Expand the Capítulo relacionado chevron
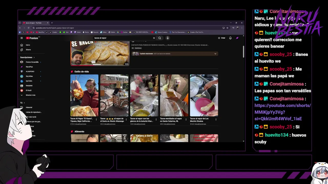 [x=215, y=54]
